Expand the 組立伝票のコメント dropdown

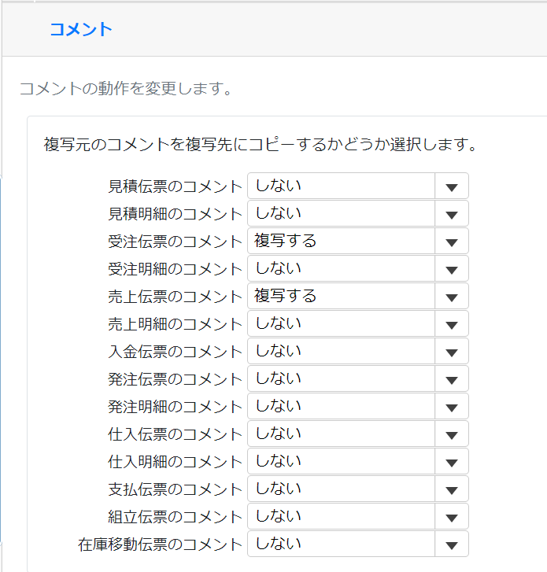357,517
